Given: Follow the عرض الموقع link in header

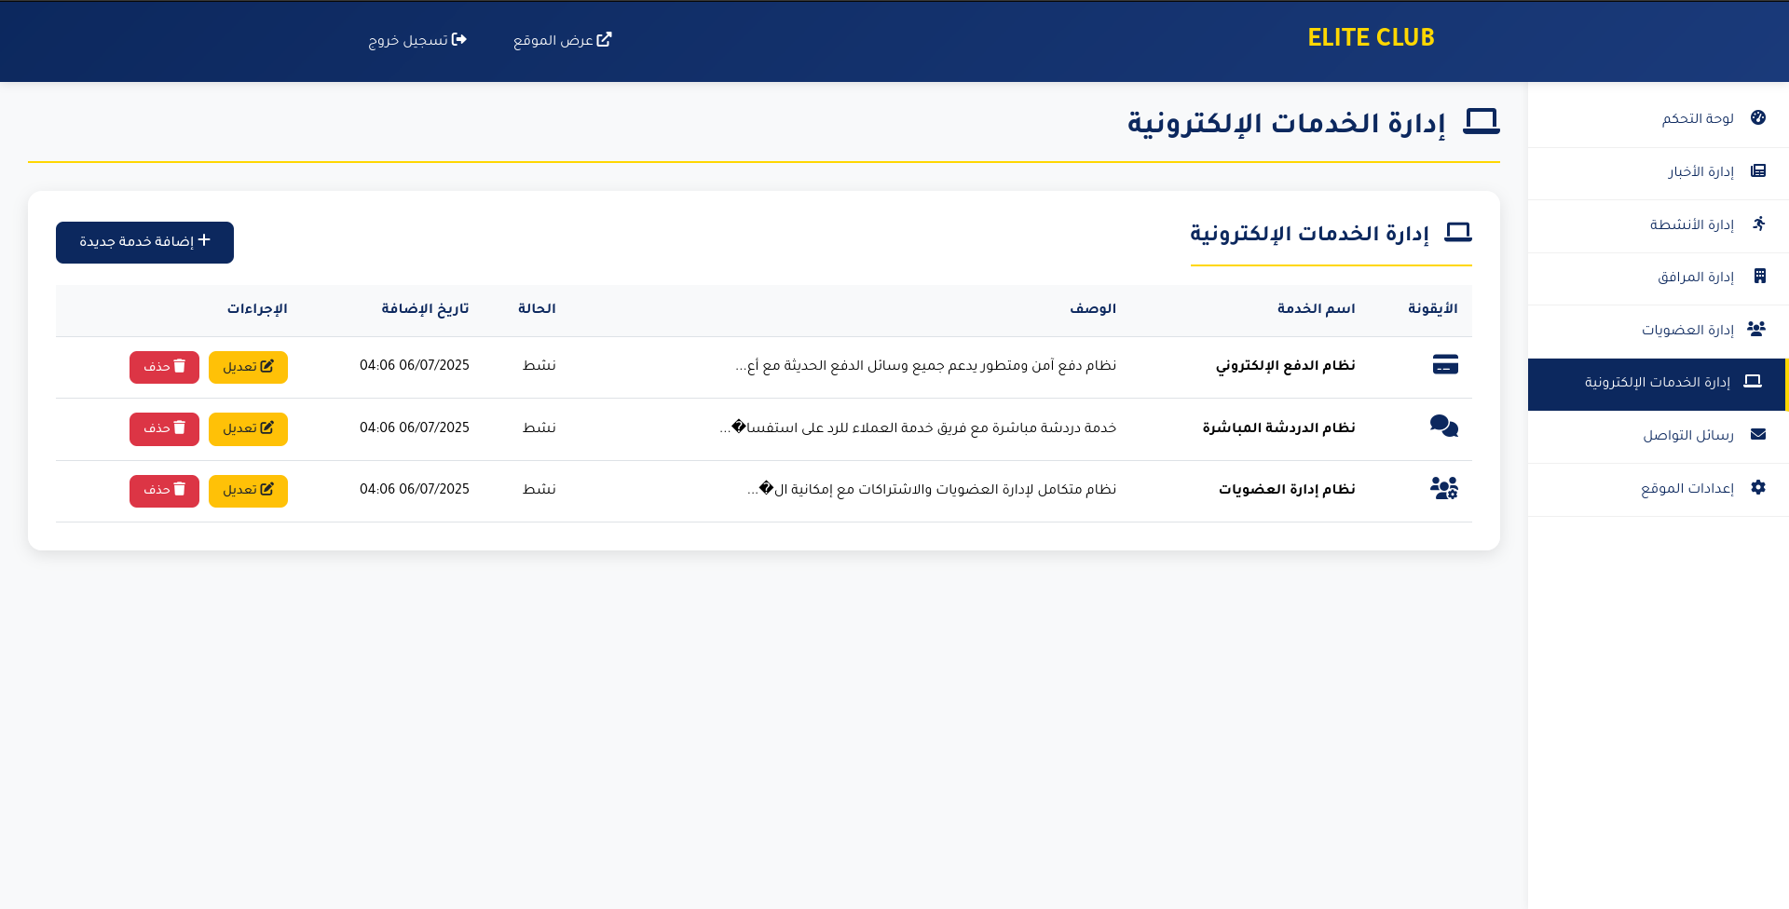Looking at the screenshot, I should tap(563, 40).
